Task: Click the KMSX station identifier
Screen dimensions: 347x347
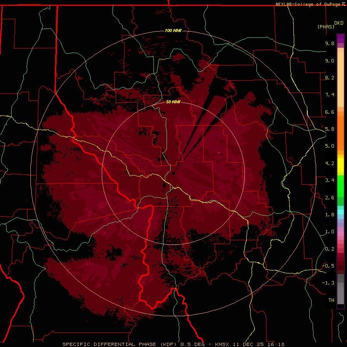Action: 222,344
